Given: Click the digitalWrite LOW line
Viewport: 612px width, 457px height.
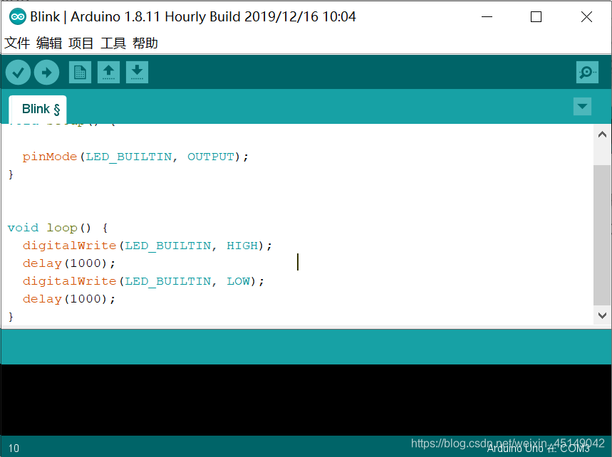Looking at the screenshot, I should point(143,281).
